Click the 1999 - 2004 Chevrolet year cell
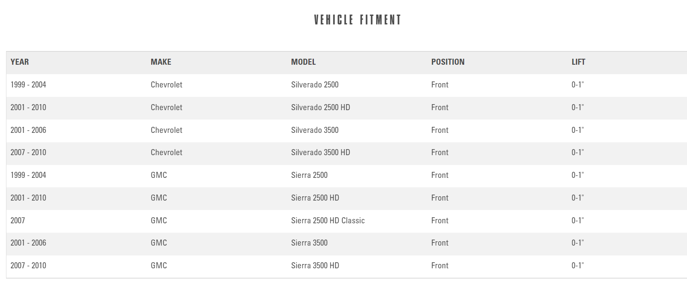687x282 pixels. [x=28, y=85]
